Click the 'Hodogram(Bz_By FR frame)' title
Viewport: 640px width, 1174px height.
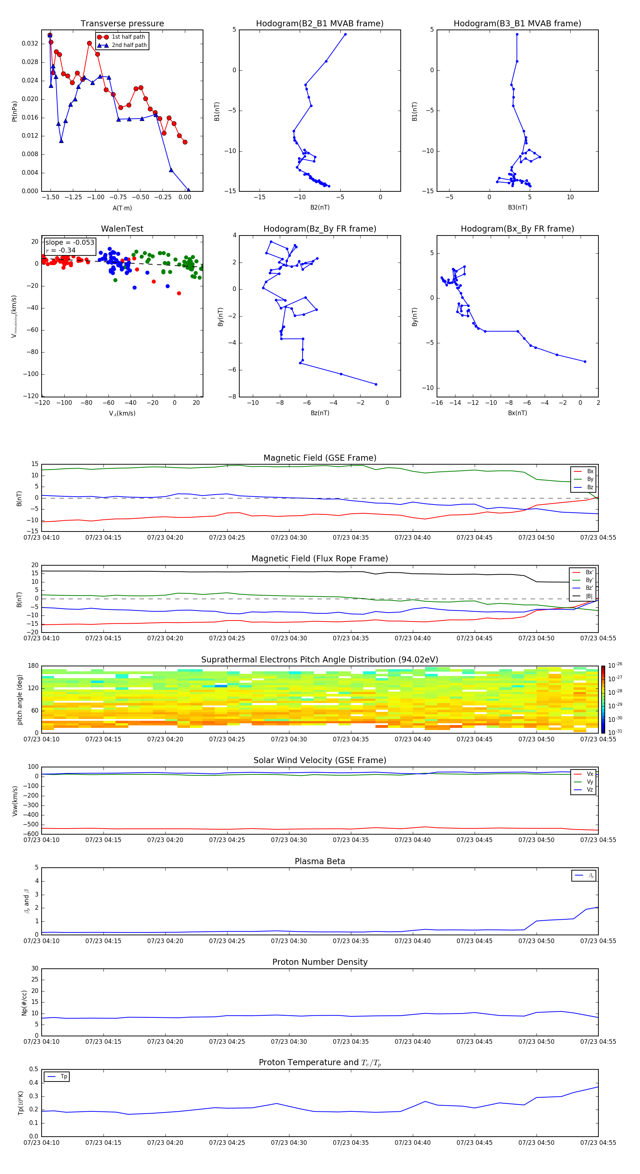tap(320, 229)
